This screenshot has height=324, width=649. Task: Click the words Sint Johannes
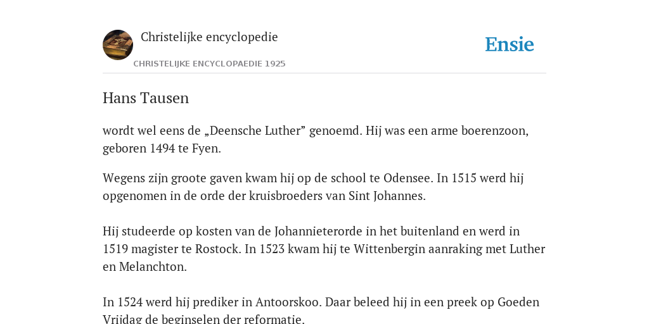(387, 196)
